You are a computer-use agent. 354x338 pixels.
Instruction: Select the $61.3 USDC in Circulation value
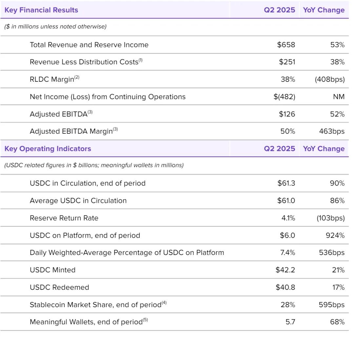286,183
